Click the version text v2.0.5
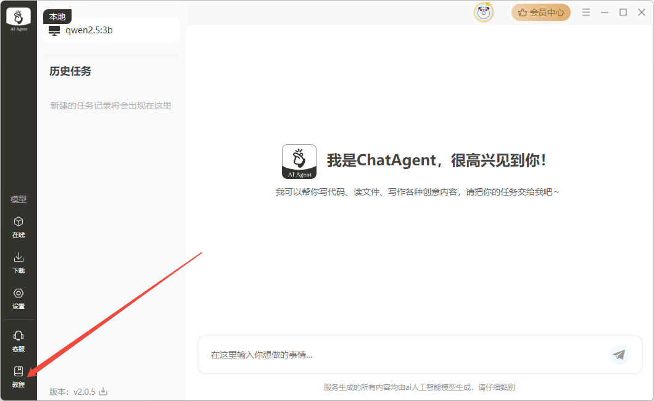 click(85, 392)
